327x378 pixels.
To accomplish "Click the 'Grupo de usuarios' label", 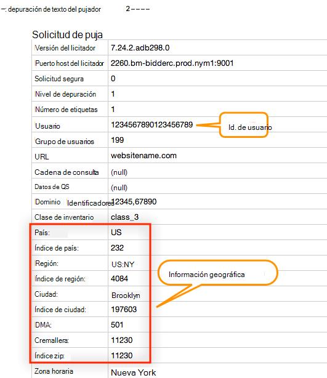I will point(65,141).
